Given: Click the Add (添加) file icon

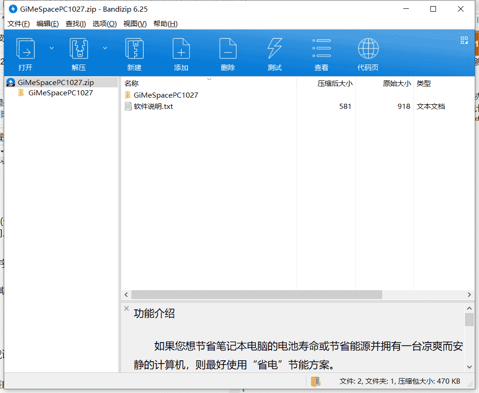Looking at the screenshot, I should 181,49.
